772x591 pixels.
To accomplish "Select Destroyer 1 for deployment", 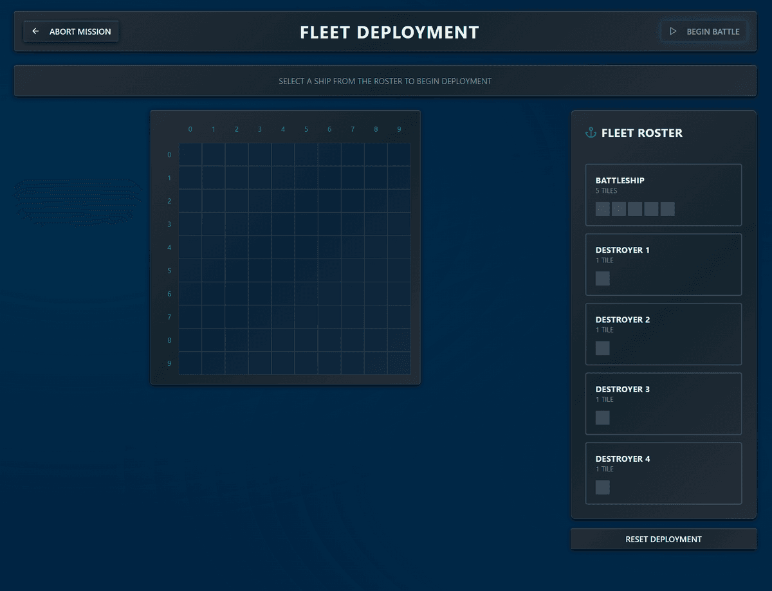I will click(x=663, y=264).
